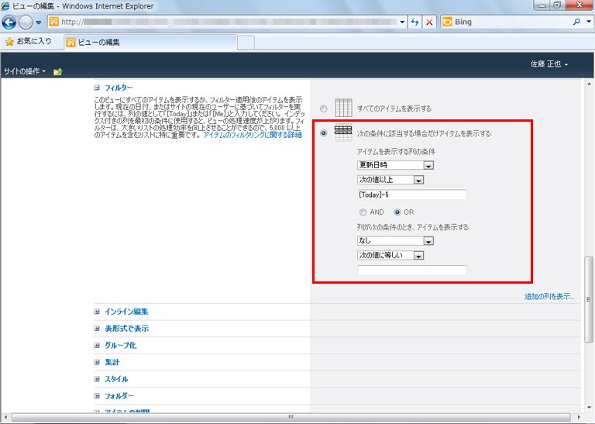Click the scroll right arrow
The image size is (595, 424).
(x=579, y=417)
